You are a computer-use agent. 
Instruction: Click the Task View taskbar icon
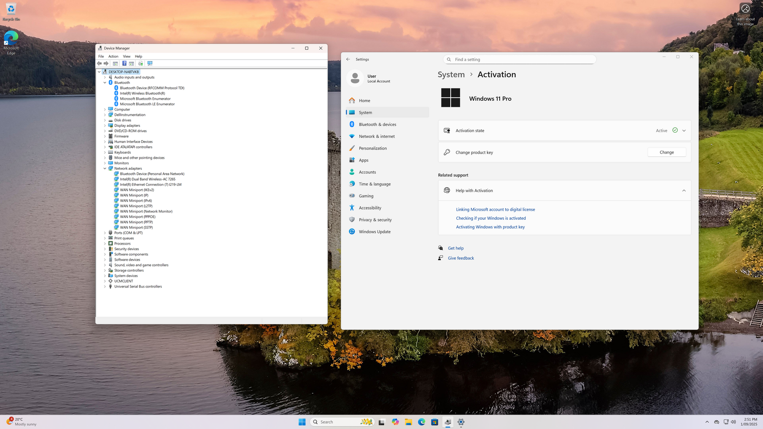[381, 422]
